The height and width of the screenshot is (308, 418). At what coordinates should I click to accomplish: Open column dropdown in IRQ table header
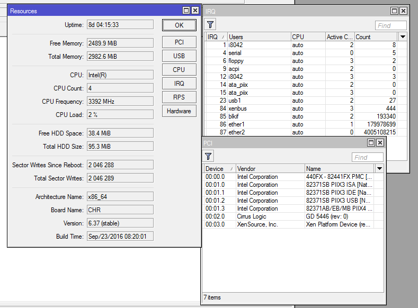point(403,37)
